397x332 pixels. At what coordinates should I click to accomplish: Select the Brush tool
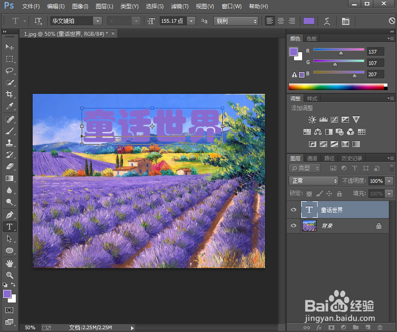tap(10, 131)
